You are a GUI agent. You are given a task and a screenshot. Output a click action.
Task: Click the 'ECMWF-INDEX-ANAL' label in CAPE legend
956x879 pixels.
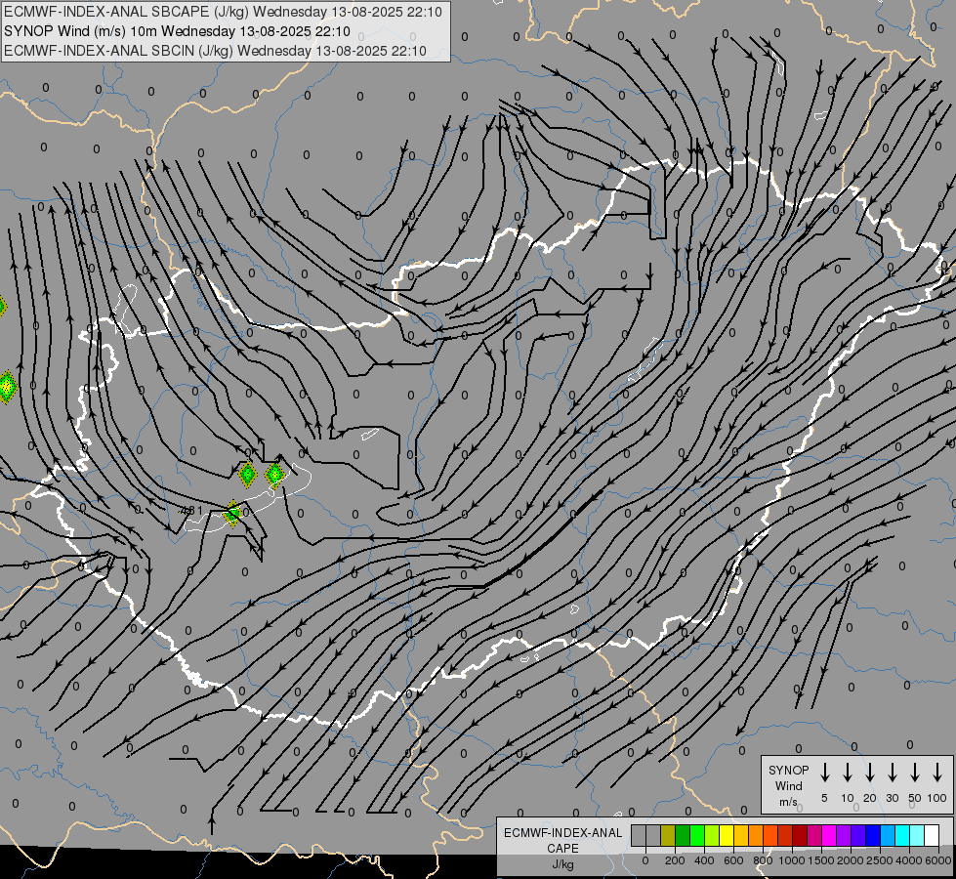(562, 833)
